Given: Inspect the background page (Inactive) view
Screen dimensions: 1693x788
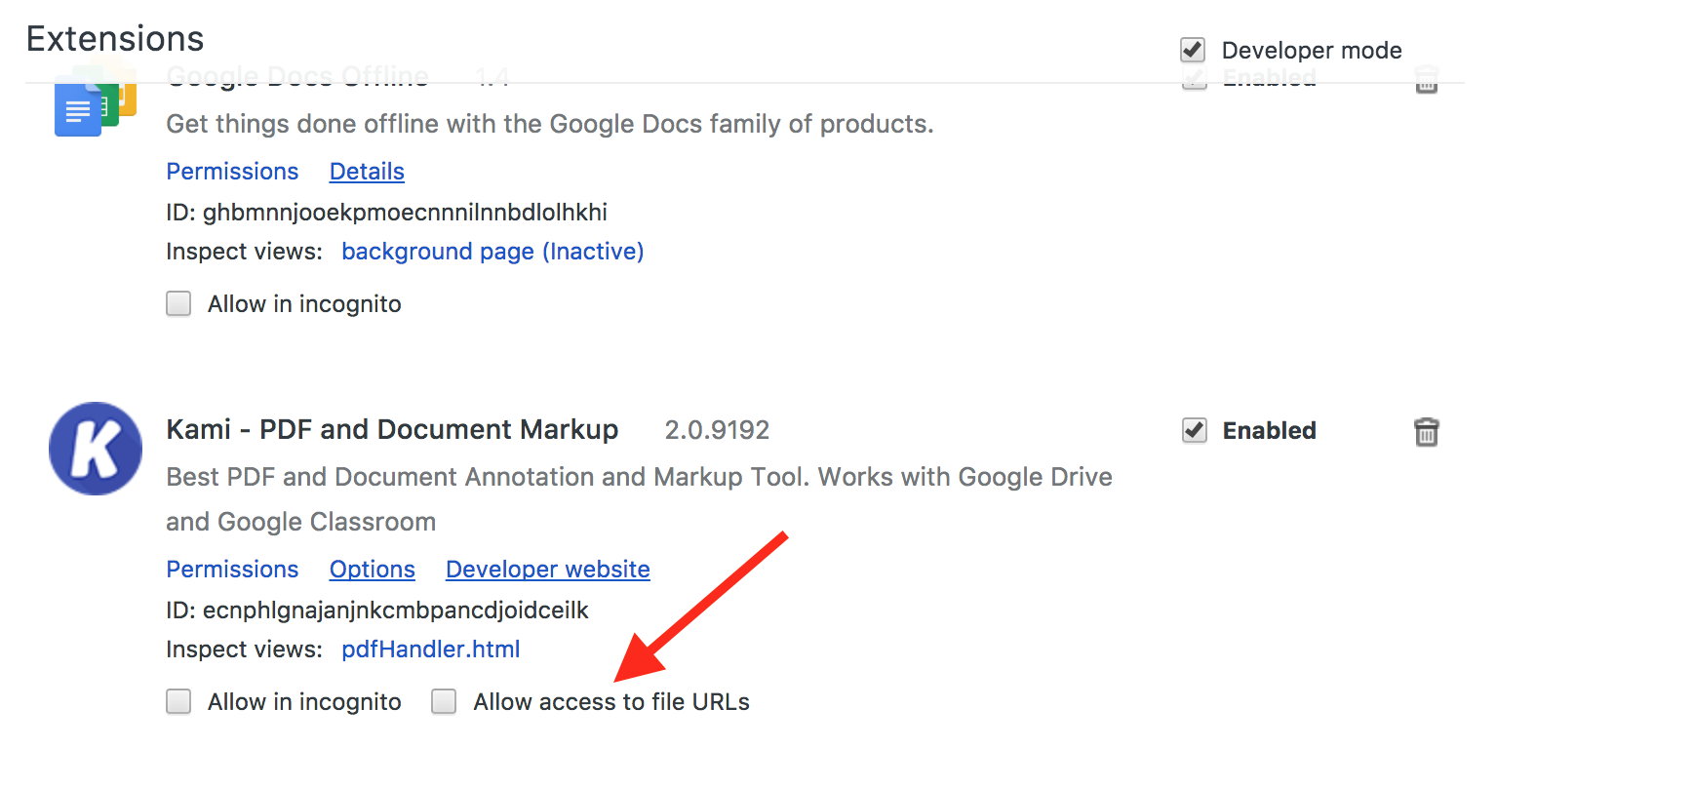Looking at the screenshot, I should (x=492, y=252).
